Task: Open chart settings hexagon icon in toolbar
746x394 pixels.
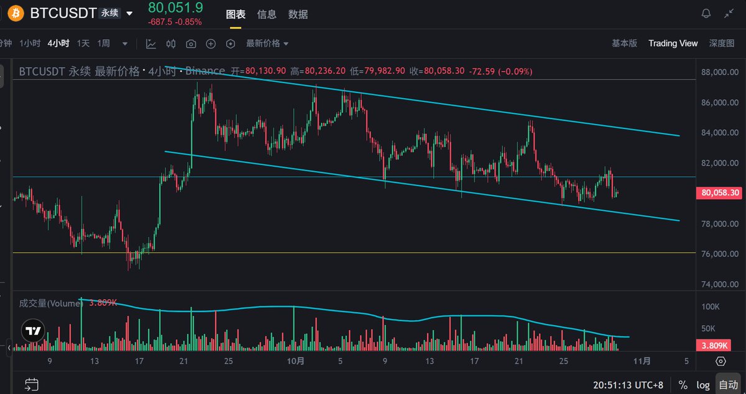Action: (231, 43)
